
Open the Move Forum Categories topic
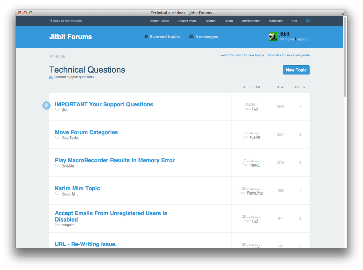pos(86,132)
